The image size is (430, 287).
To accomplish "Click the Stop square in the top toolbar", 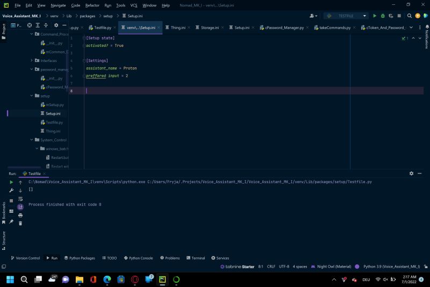I will point(399,16).
